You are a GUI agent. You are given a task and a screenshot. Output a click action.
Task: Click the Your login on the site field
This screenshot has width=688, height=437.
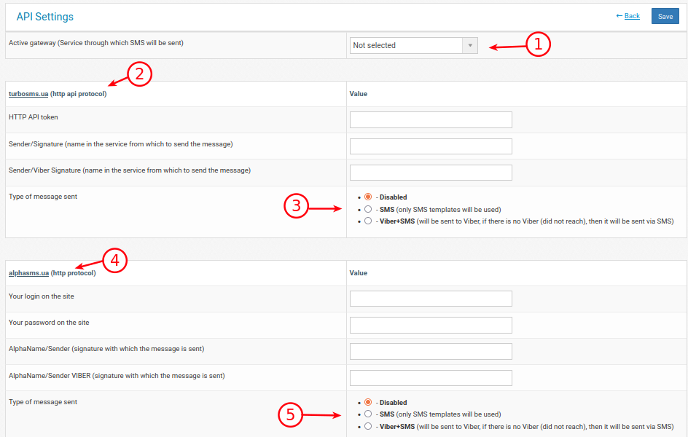coord(431,299)
